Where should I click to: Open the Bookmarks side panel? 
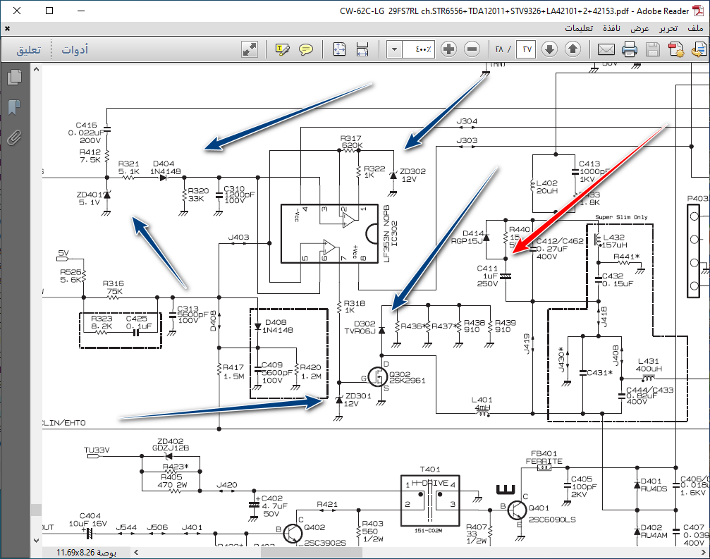point(15,107)
